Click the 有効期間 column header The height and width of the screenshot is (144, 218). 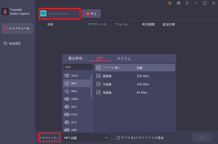pos(149,24)
